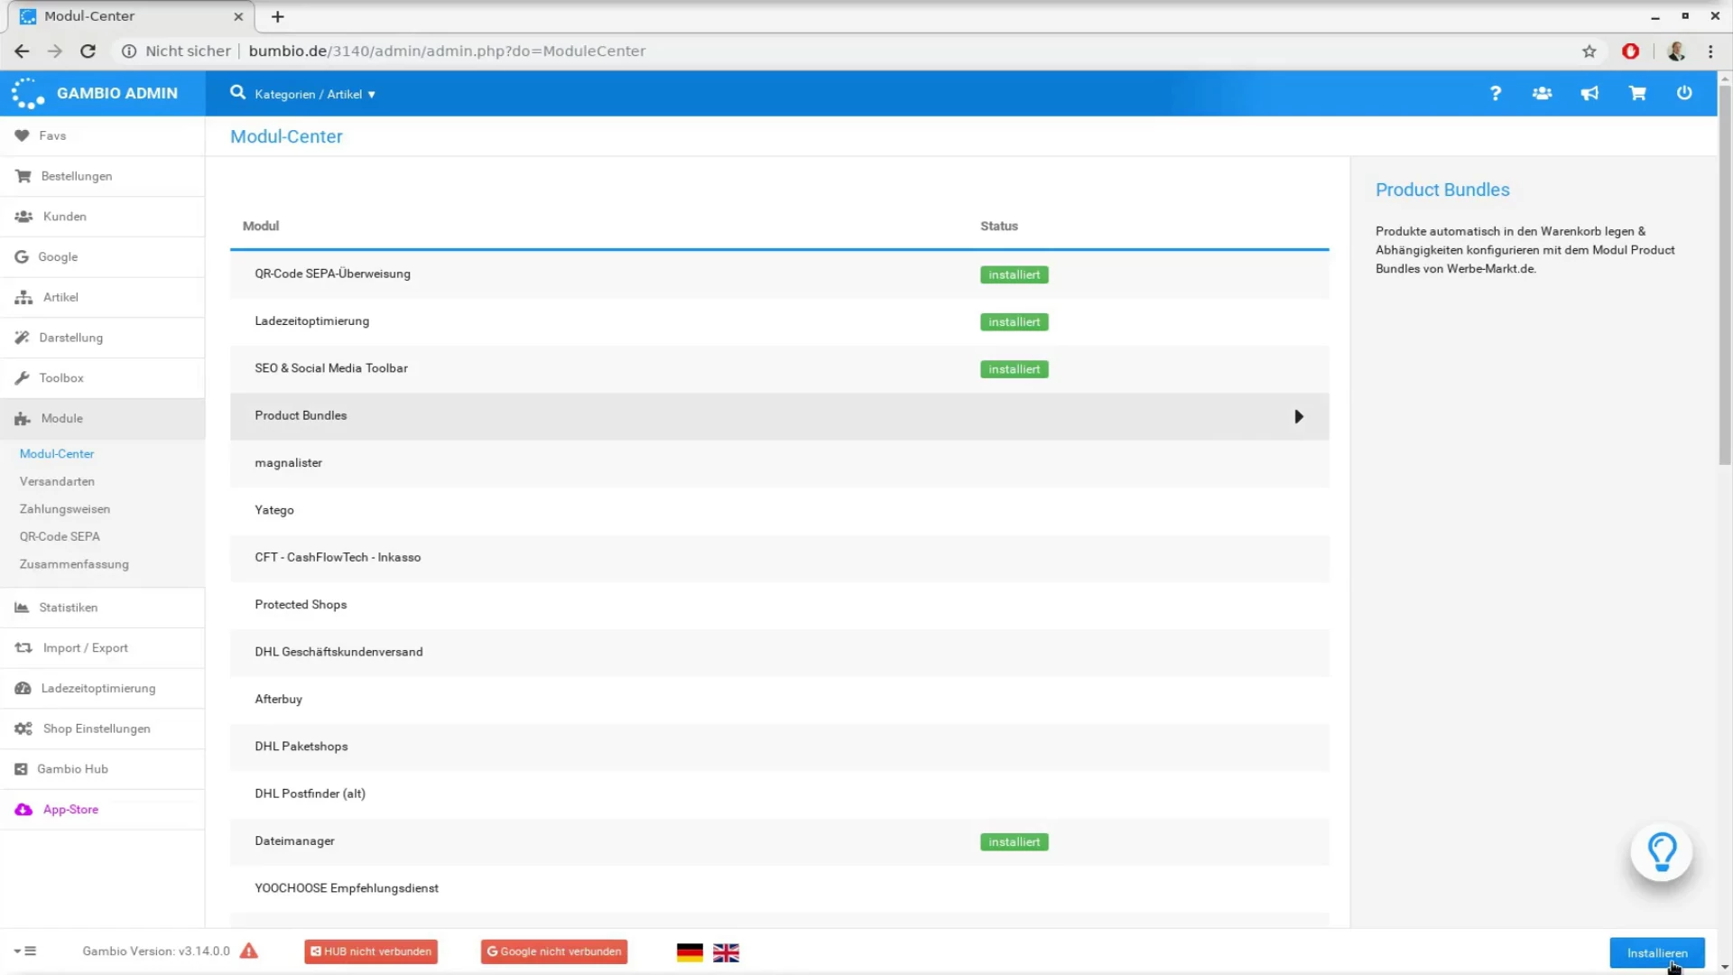1733x975 pixels.
Task: Click the Toolbox wrench icon
Action: (22, 378)
